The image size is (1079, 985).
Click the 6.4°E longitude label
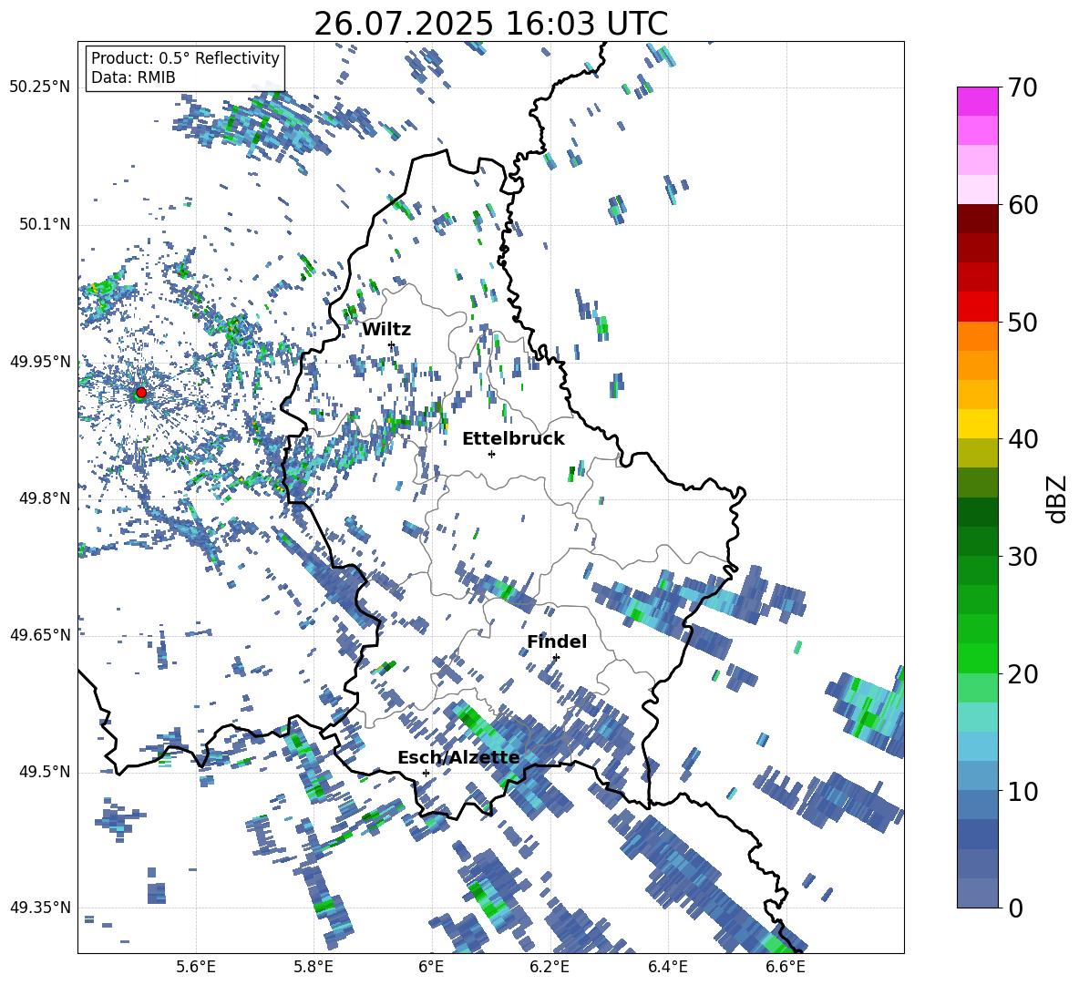click(667, 968)
